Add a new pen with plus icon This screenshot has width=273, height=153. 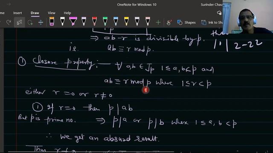158,23
